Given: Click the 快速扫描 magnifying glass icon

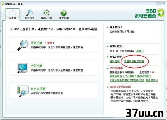Looking at the screenshot, I should pyautogui.click(x=23, y=45).
